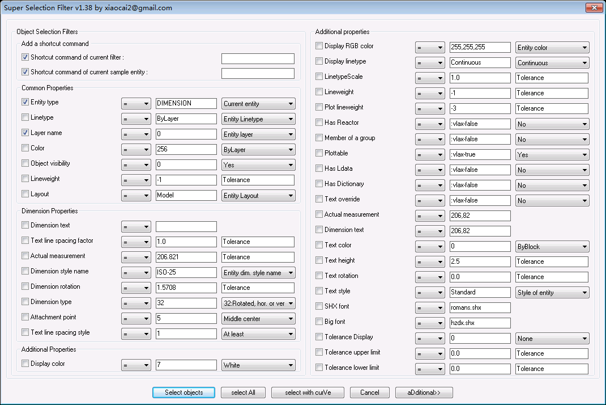Expand the Entity layer dropdown
This screenshot has width=606, height=405.
pos(258,134)
